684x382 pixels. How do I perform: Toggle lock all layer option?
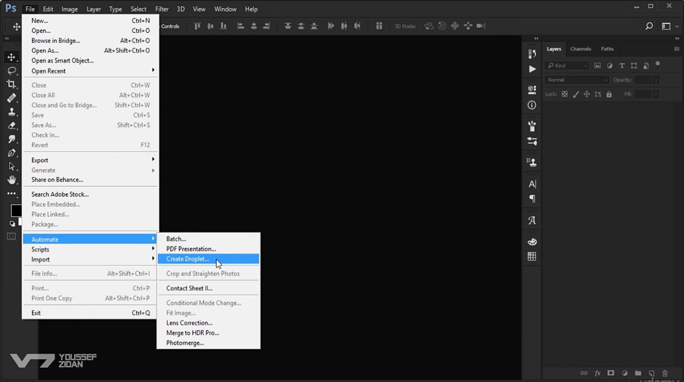tap(609, 94)
